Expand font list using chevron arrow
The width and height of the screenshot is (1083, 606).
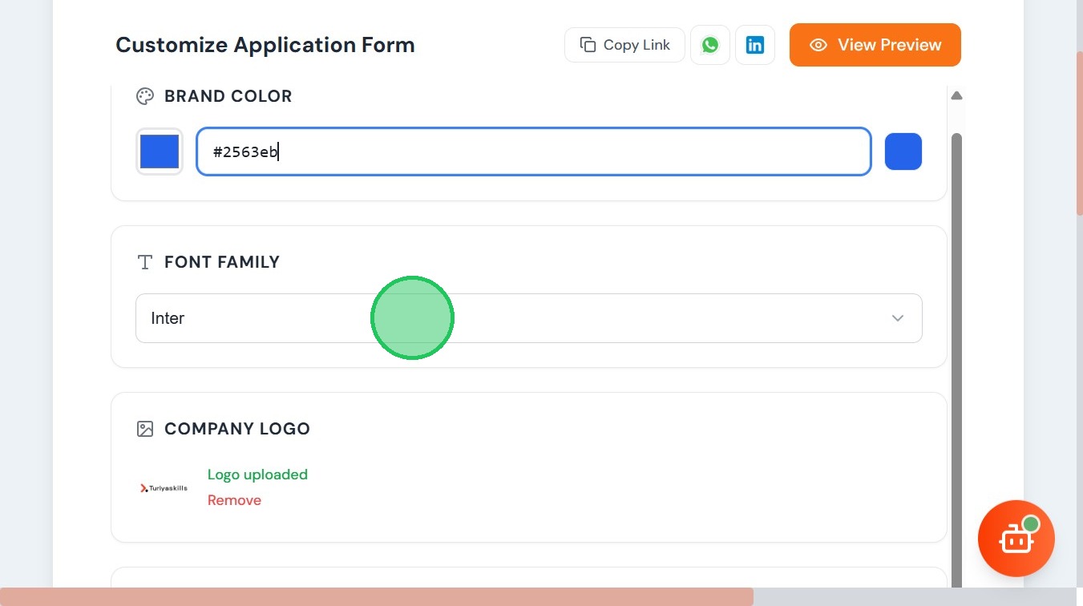coord(898,318)
